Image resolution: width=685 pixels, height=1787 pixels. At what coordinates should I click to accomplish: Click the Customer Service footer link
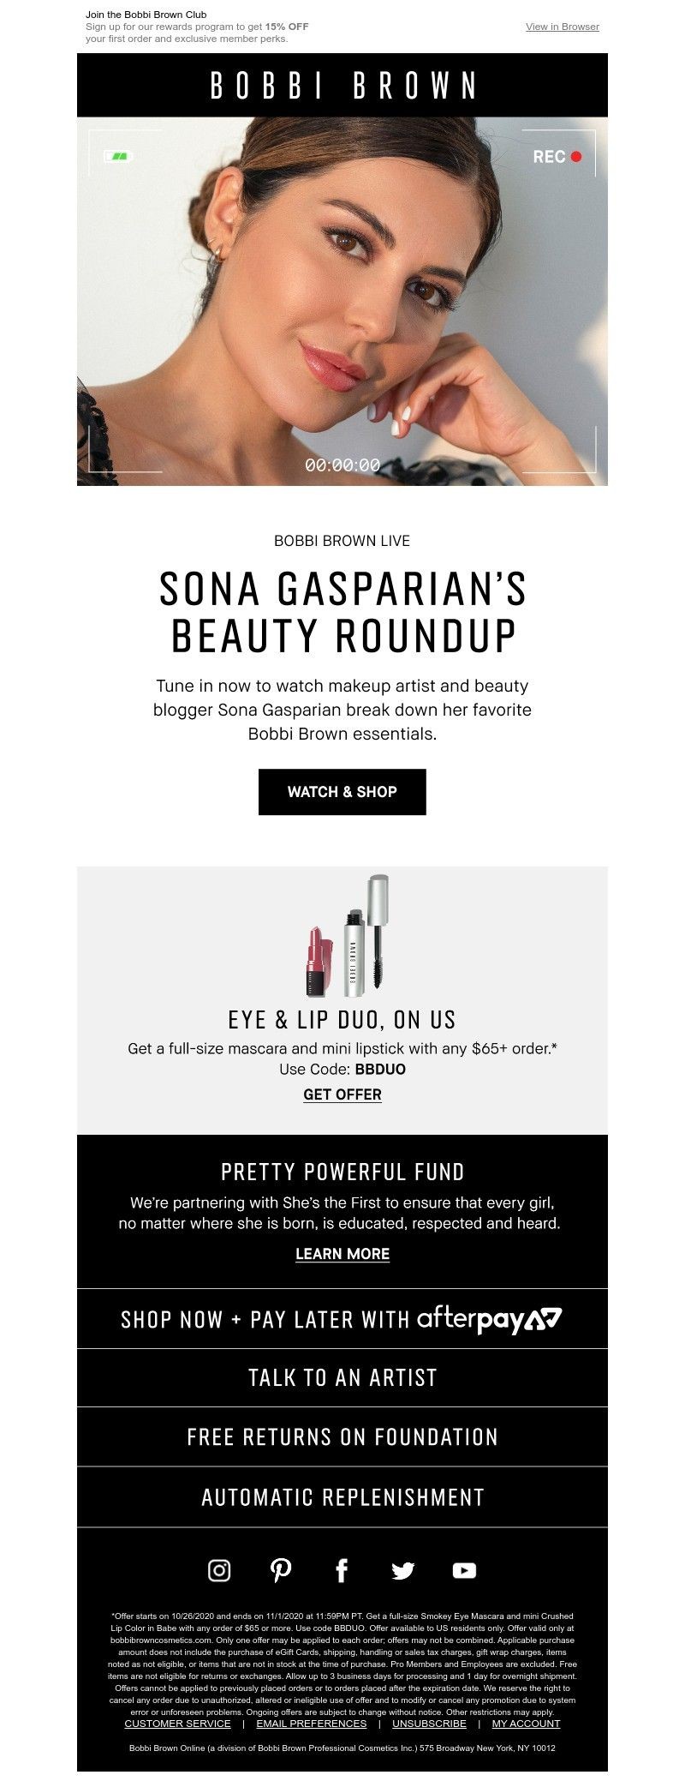[177, 1724]
